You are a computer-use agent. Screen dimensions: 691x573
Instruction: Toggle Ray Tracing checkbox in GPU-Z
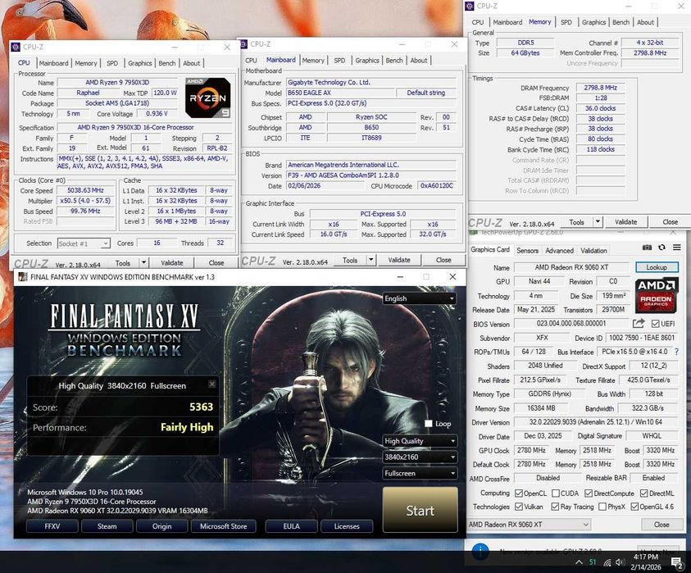tap(555, 507)
